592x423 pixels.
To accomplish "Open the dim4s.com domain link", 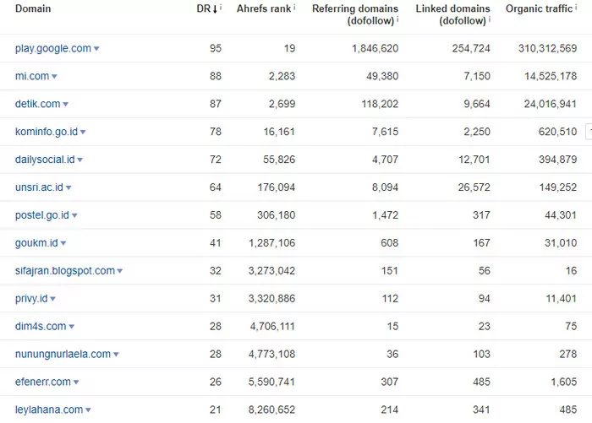I will [x=41, y=327].
